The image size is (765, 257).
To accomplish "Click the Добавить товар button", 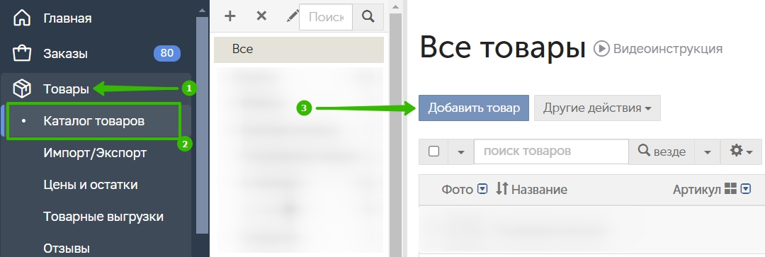I will coord(474,108).
